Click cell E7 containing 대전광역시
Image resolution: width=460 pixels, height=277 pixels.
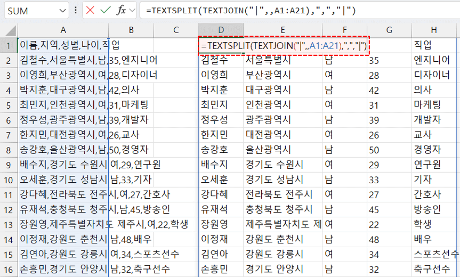point(283,135)
